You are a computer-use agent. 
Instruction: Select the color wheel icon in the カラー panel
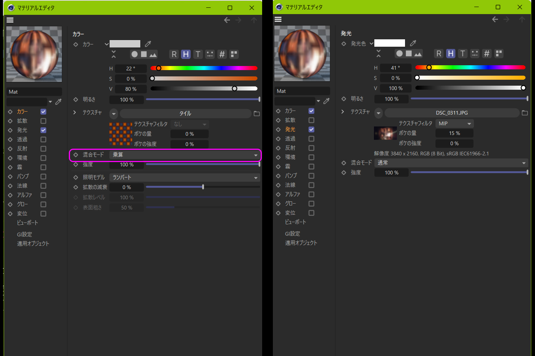134,55
